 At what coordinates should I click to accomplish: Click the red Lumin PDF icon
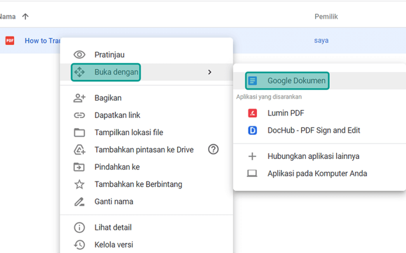[x=252, y=113]
